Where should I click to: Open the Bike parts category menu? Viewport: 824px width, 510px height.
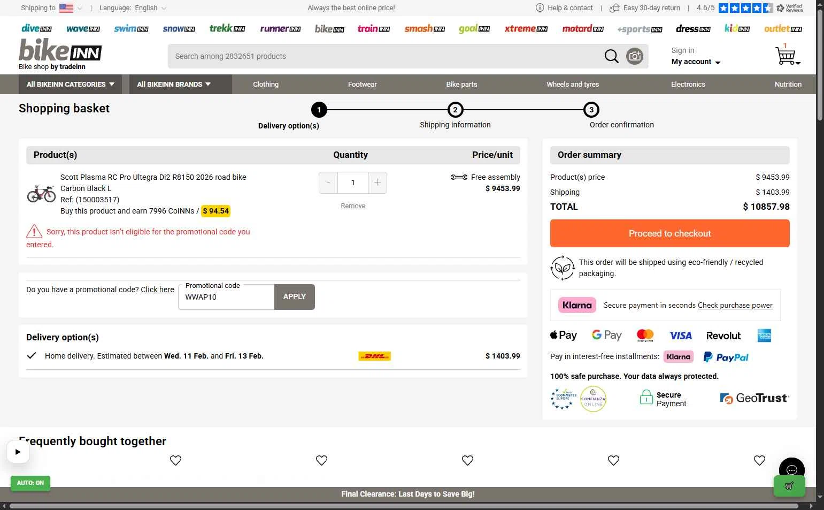pos(461,85)
